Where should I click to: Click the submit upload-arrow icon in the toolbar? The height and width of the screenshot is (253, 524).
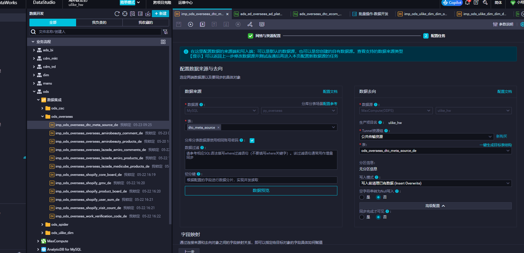(214, 24)
